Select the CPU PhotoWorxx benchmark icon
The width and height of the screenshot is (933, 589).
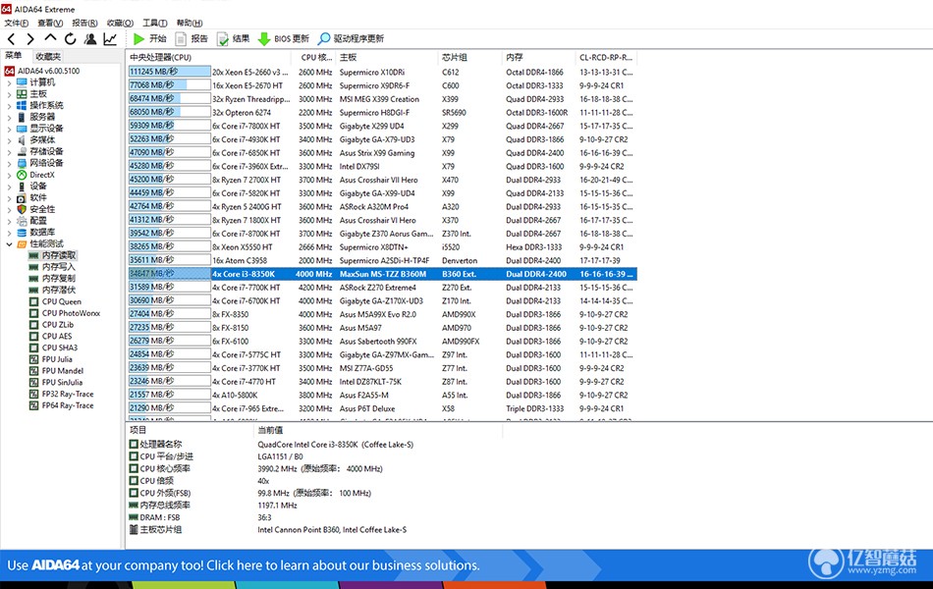pyautogui.click(x=34, y=313)
